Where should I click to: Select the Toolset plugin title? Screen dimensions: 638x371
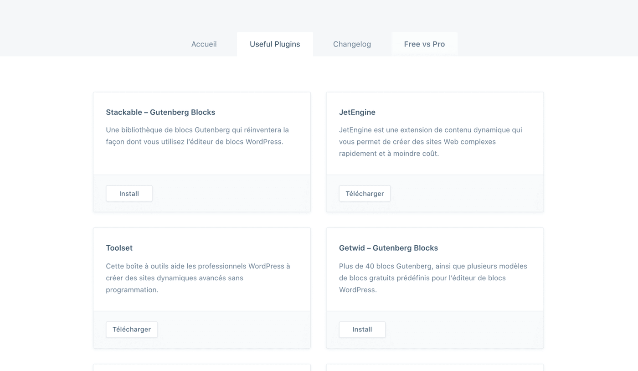coord(119,248)
